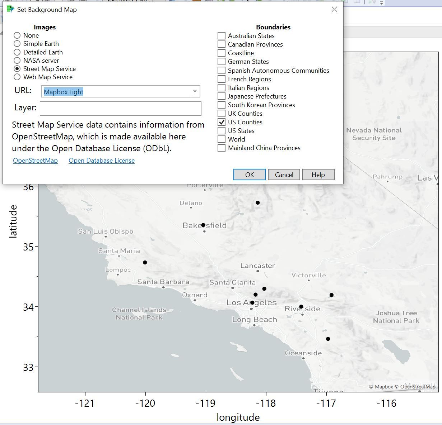The height and width of the screenshot is (425, 442).
Task: Enable Canadian Provinces boundaries
Action: click(x=221, y=44)
